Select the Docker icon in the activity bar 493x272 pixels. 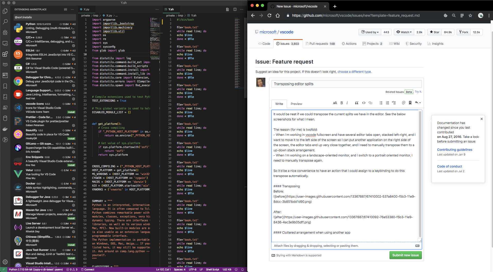pyautogui.click(x=5, y=129)
